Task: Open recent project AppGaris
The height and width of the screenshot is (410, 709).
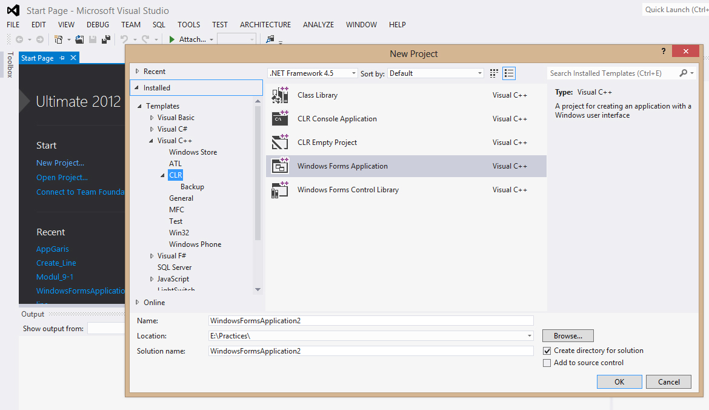Action: [53, 249]
